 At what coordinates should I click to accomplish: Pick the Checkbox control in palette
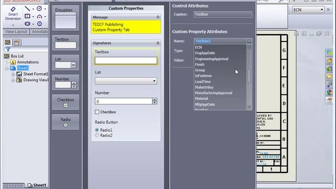(66, 102)
